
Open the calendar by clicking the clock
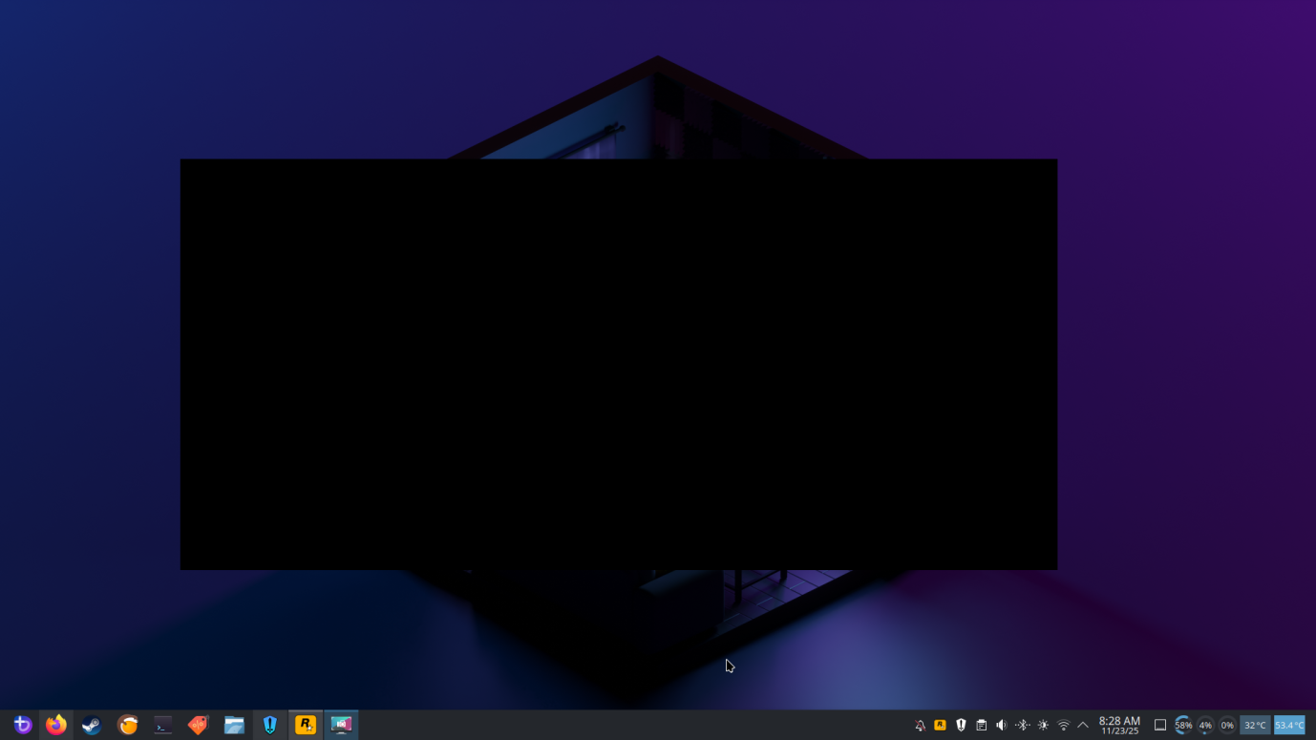click(x=1119, y=726)
